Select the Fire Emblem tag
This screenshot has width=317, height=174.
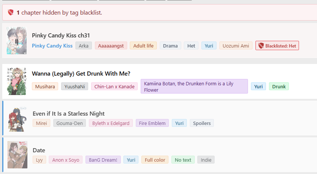152,123
